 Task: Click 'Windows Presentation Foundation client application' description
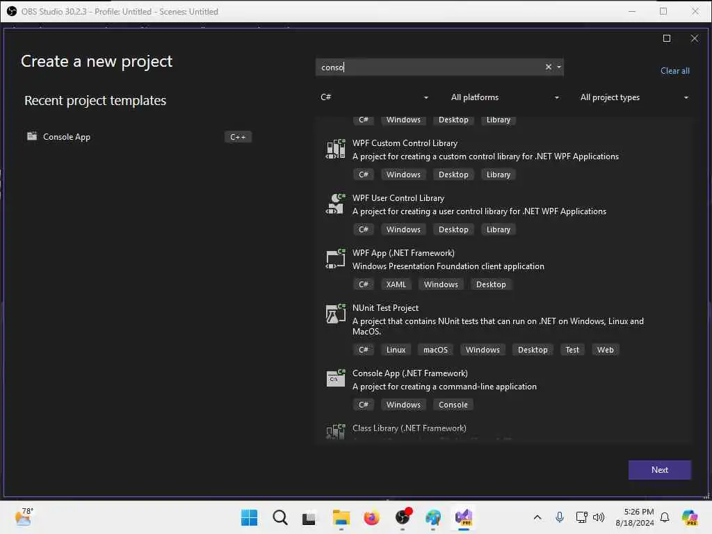coord(448,266)
